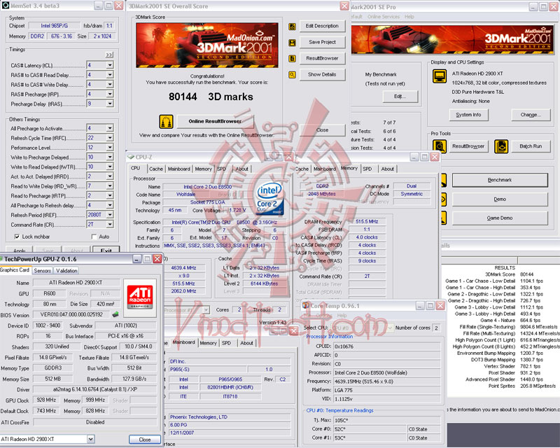Image resolution: width=560 pixels, height=448 pixels.
Task: Click the Demo button in 3DMark Pro
Action: [x=500, y=199]
